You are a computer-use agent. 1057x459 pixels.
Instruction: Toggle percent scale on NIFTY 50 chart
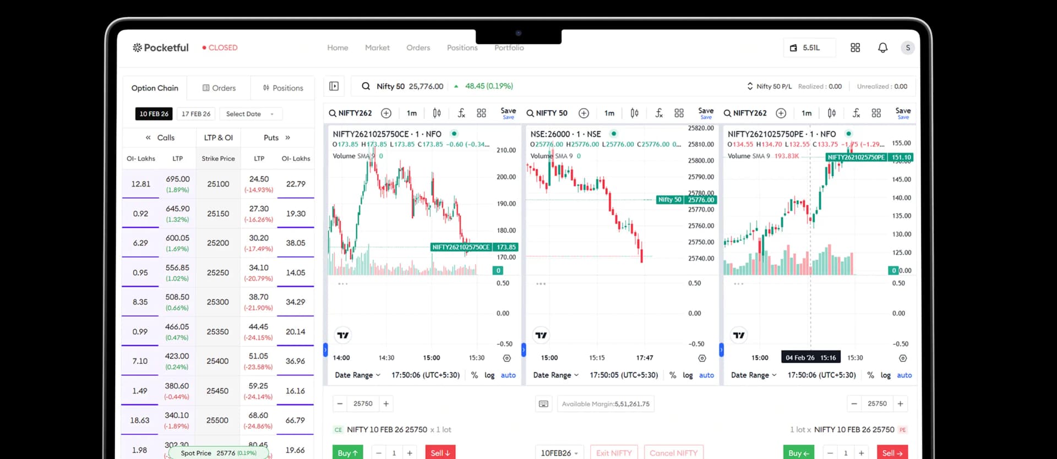[673, 375]
